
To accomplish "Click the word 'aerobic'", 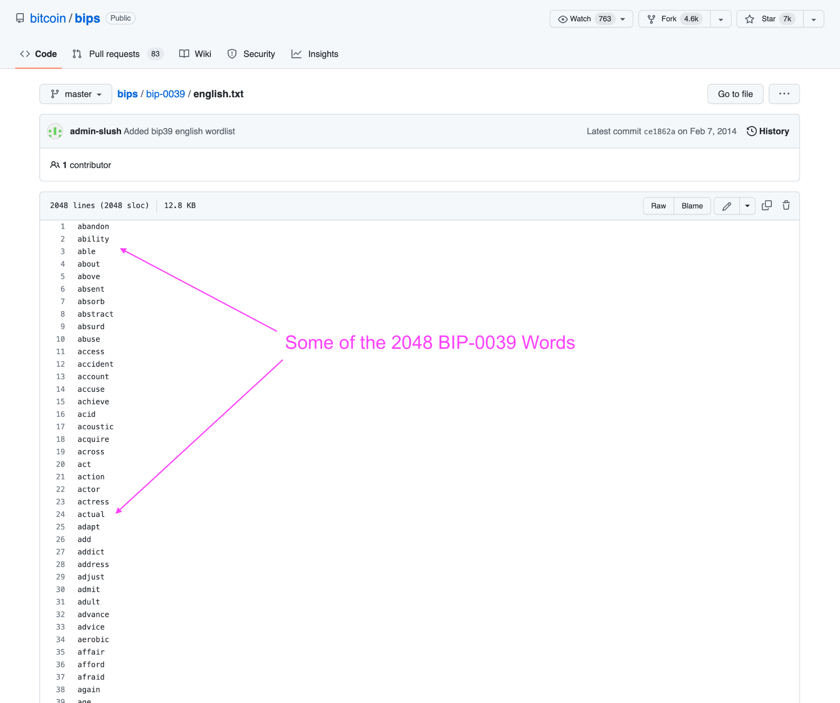I will point(93,639).
